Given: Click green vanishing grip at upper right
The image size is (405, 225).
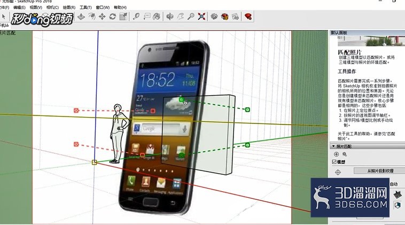Looking at the screenshot, I should pyautogui.click(x=247, y=110).
